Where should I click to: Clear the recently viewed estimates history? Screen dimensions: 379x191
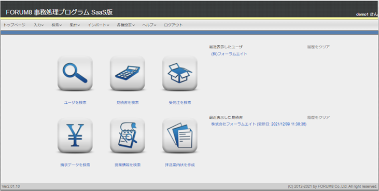click(318, 117)
